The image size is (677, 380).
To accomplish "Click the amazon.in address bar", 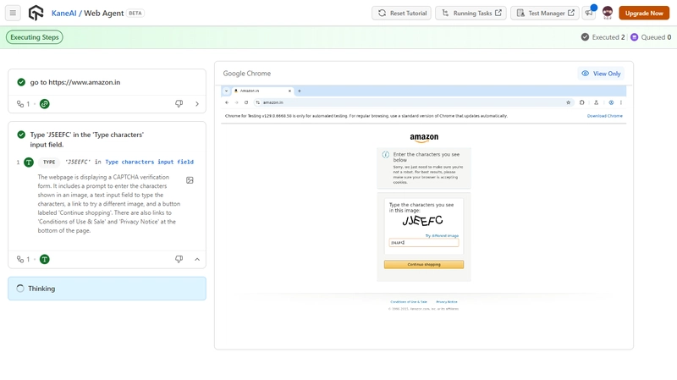I will (413, 102).
